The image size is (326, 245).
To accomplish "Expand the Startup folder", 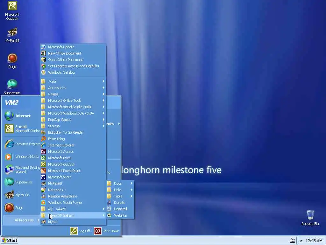I will [73, 126].
